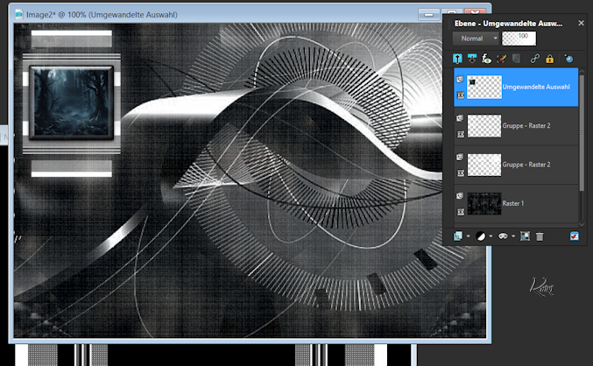
Task: Click the move layer up icon
Action: (459, 59)
